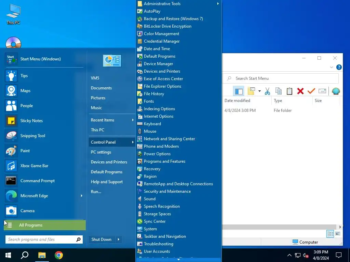This screenshot has width=350, height=262.
Task: Open Help and Support
Action: point(112,182)
